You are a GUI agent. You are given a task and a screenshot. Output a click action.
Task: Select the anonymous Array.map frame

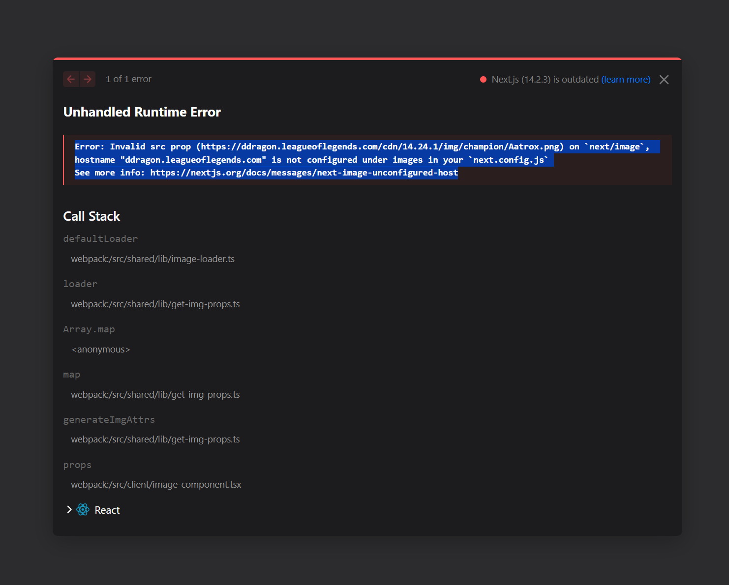pos(100,349)
